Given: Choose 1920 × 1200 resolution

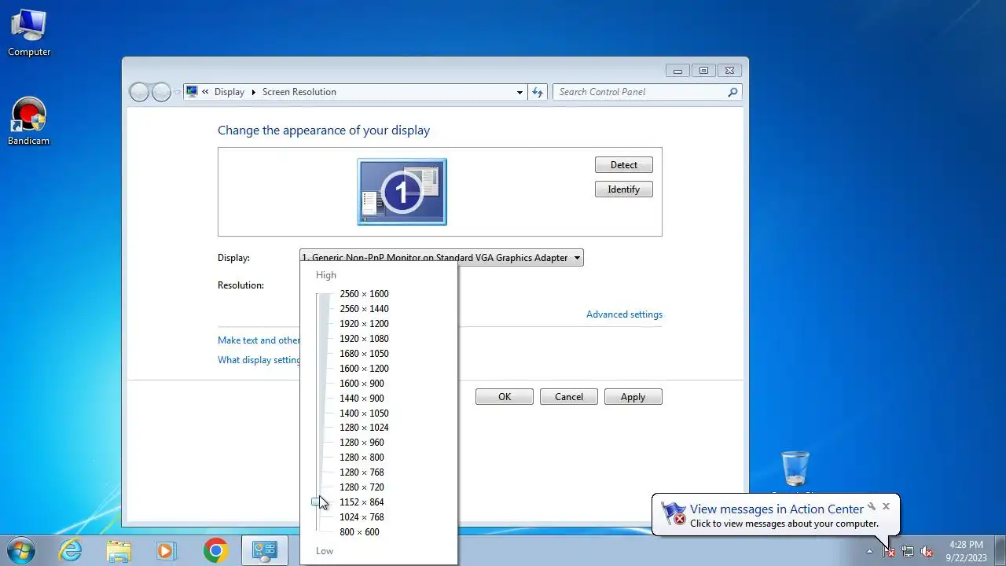Looking at the screenshot, I should tap(364, 324).
